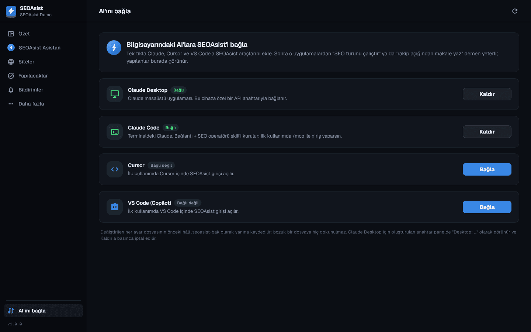Click the AI'ını bağla plug icon
This screenshot has width=531, height=332.
[x=11, y=311]
